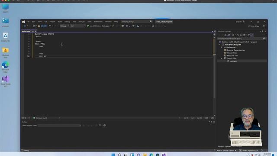Open the Git menu
This screenshot has height=156, width=277.
click(x=45, y=22)
